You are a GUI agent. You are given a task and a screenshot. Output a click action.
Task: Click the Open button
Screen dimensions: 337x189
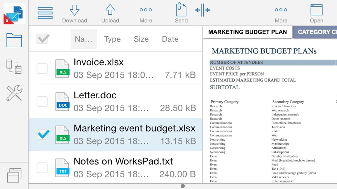click(x=316, y=13)
